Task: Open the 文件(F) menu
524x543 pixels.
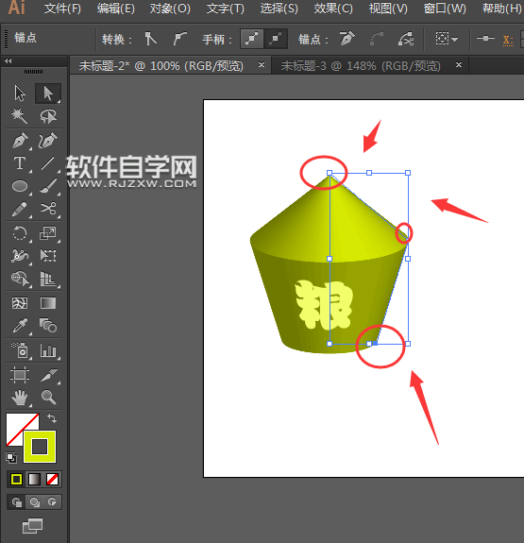Action: click(x=62, y=8)
